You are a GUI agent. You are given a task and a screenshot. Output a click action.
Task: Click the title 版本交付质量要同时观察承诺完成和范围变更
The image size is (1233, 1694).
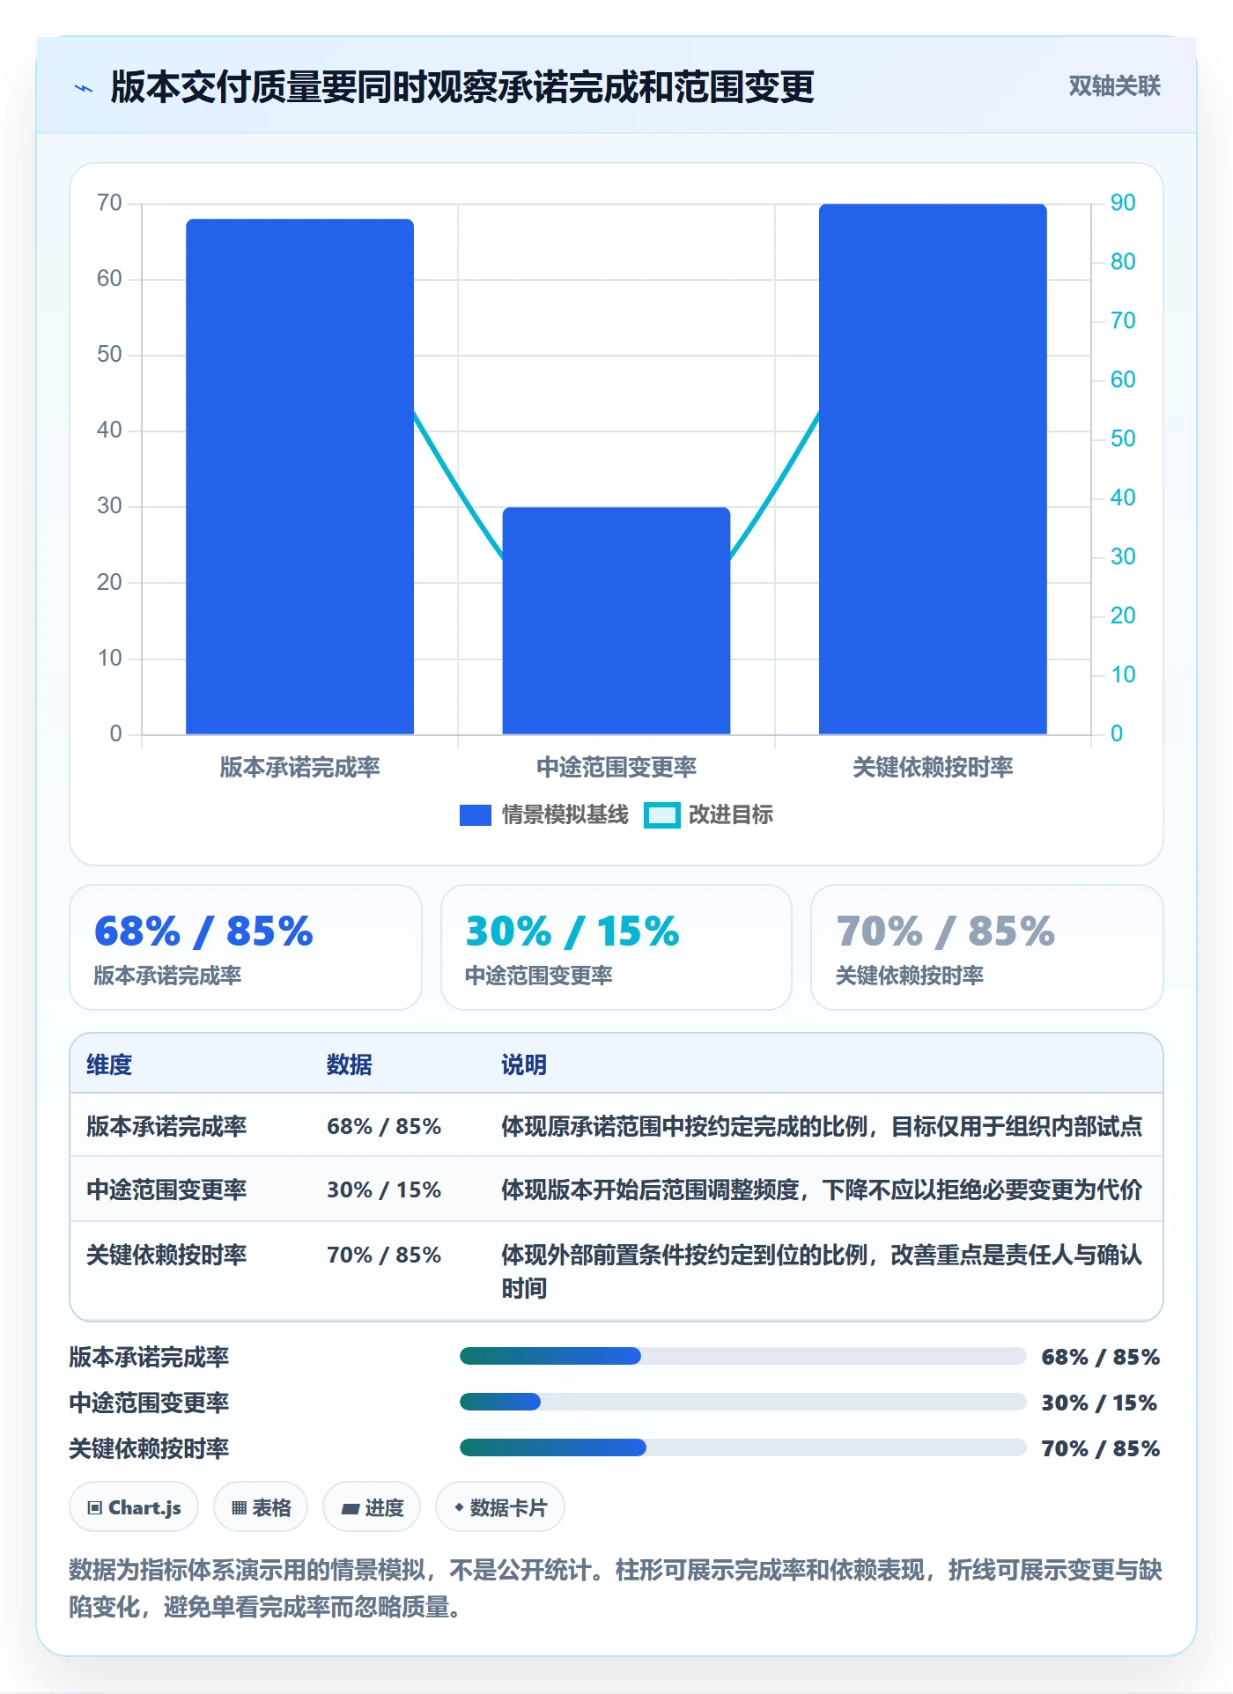462,87
